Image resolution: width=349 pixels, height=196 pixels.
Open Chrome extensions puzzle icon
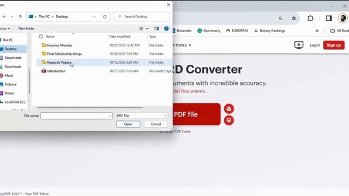point(310,18)
